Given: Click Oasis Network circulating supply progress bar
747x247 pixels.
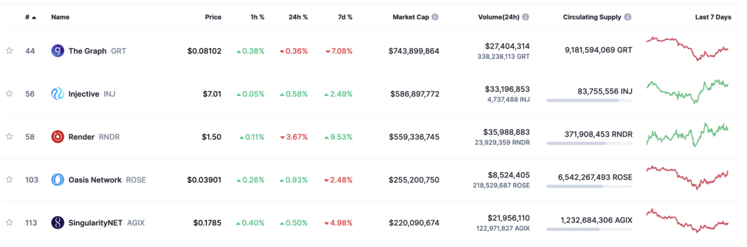Looking at the screenshot, I should pos(589,186).
